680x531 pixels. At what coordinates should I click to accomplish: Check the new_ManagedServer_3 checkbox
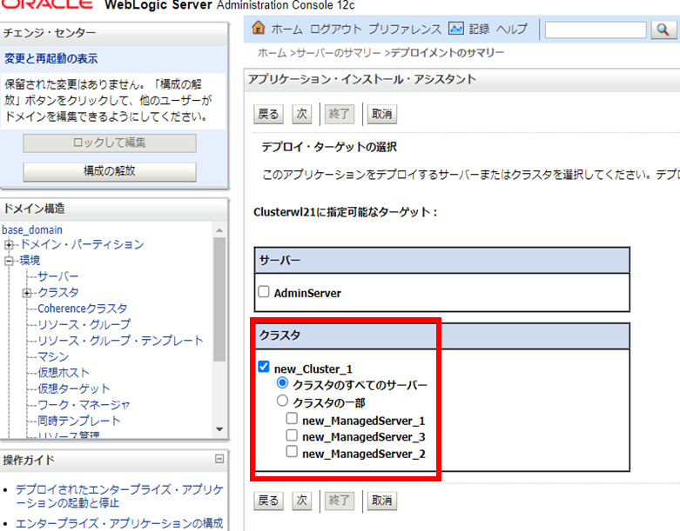pos(293,436)
